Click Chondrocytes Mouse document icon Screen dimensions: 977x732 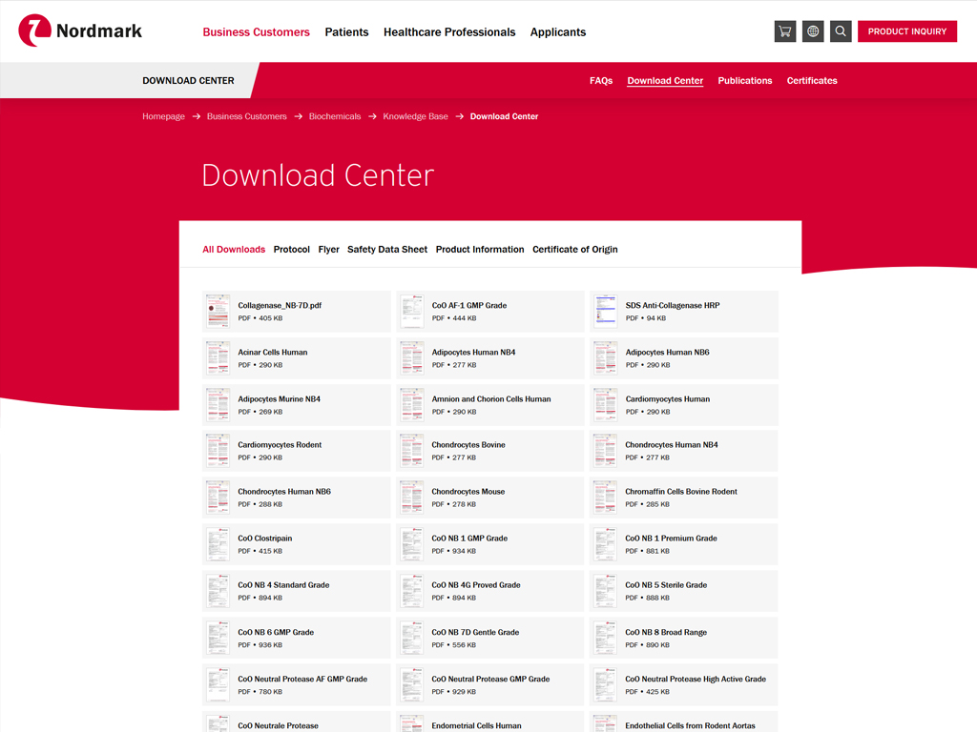click(x=412, y=498)
